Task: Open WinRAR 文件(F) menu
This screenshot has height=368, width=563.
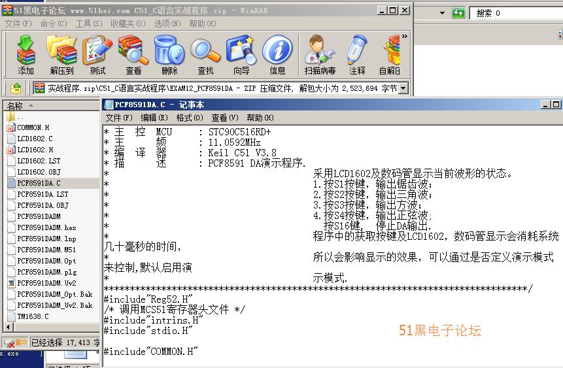Action: (x=18, y=24)
